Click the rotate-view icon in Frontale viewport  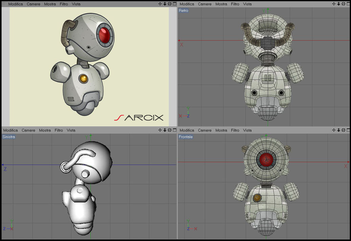click(x=344, y=130)
